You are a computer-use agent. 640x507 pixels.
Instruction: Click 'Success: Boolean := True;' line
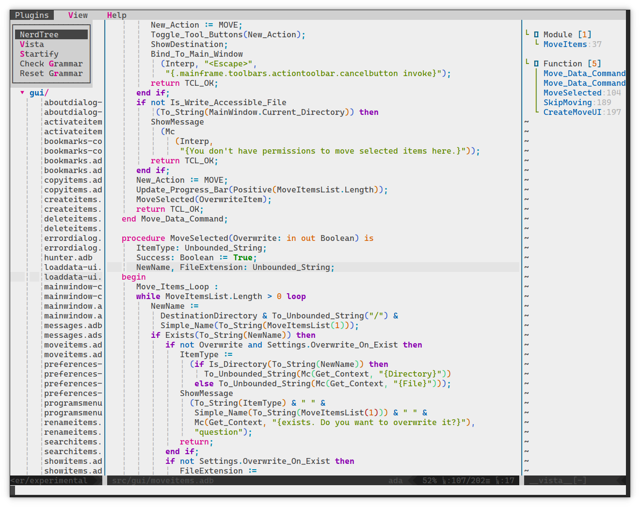197,257
